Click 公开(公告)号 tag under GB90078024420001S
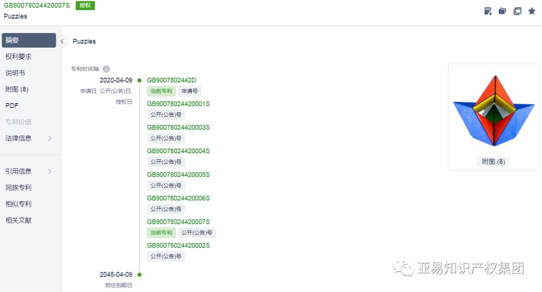Viewport: 542px width, 292px height. (x=166, y=115)
